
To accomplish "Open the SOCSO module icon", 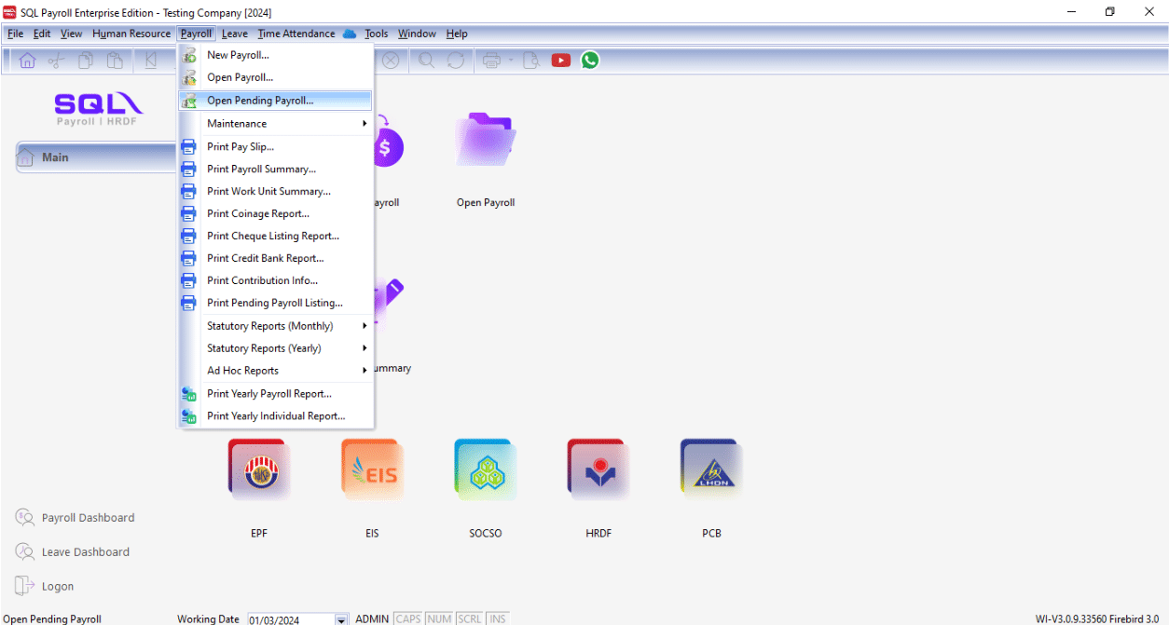I will tap(485, 470).
